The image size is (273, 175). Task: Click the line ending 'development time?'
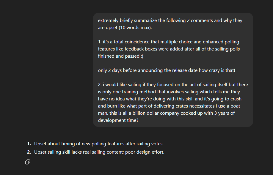(x=118, y=120)
